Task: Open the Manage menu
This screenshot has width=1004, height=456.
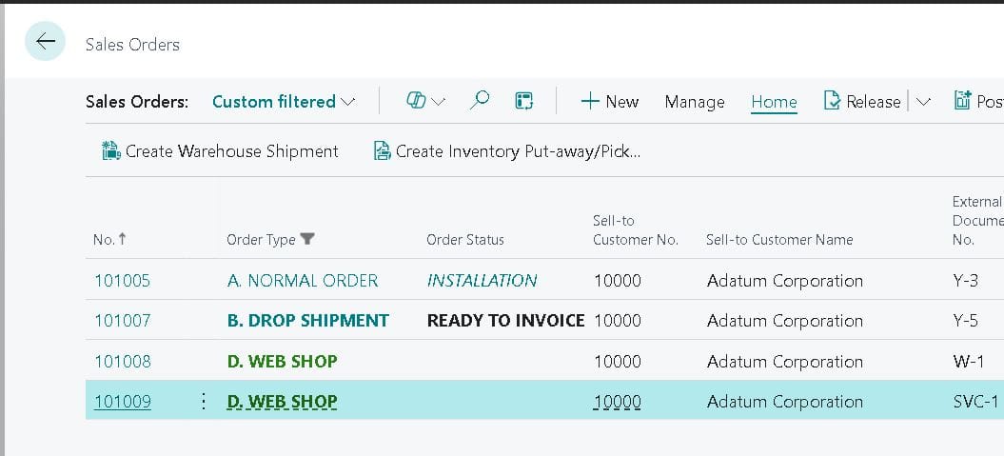Action: pyautogui.click(x=695, y=102)
